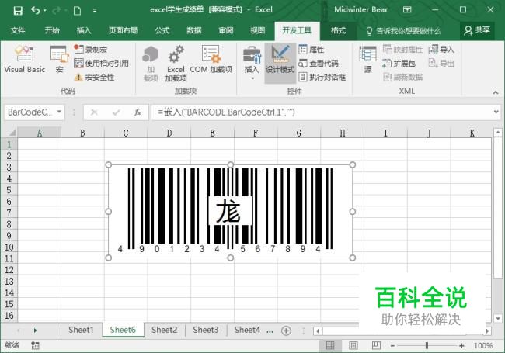Open the Visual Basic editor
Viewport: 505px width, 353px height.
25,60
